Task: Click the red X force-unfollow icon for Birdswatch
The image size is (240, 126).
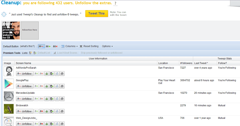Action: (x=41, y=111)
